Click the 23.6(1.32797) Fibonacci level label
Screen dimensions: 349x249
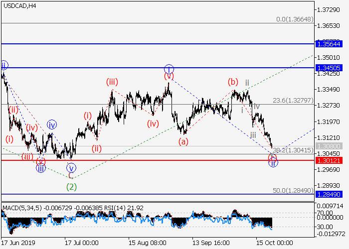(293, 100)
